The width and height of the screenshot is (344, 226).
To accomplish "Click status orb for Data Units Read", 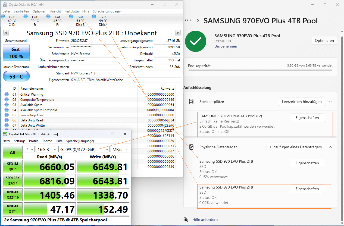I will 7,120.
